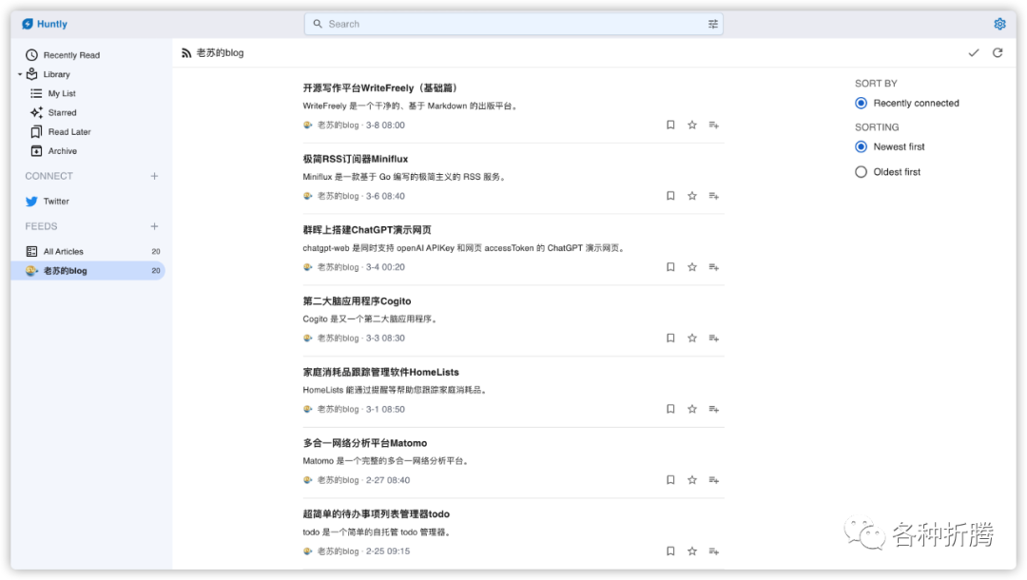1027x580 pixels.
Task: Open settings gear in top bar
Action: (999, 24)
